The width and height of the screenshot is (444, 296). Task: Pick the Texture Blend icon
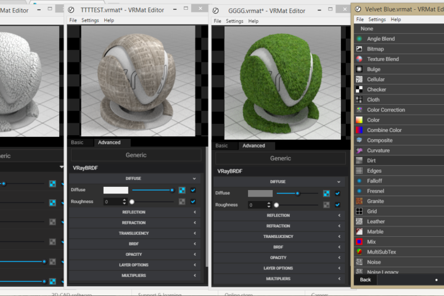pos(359,59)
